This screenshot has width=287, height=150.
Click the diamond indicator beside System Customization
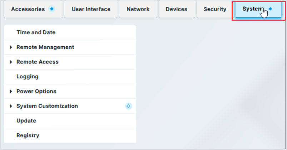[129, 106]
